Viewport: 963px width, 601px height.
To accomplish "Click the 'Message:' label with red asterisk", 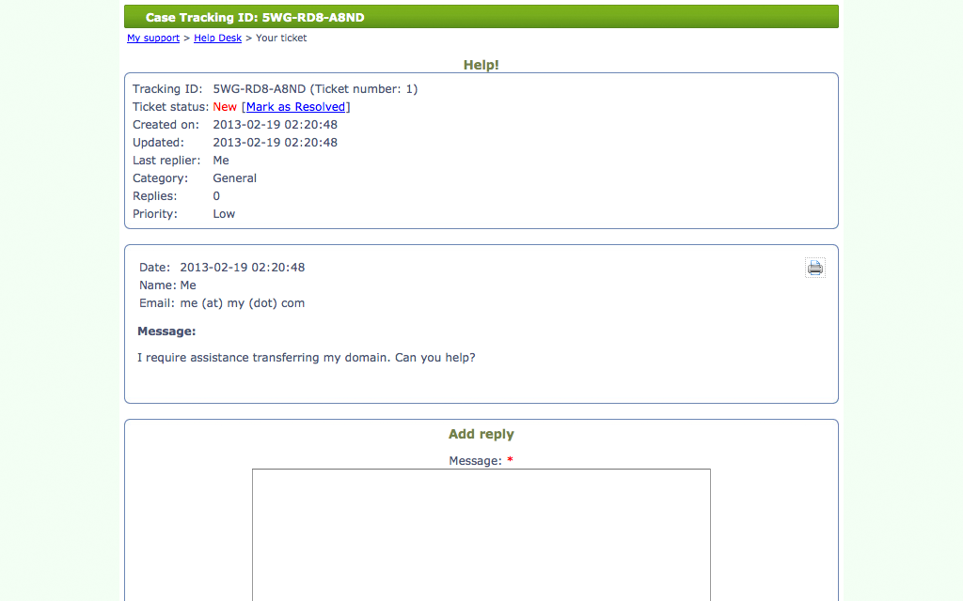I will click(481, 461).
